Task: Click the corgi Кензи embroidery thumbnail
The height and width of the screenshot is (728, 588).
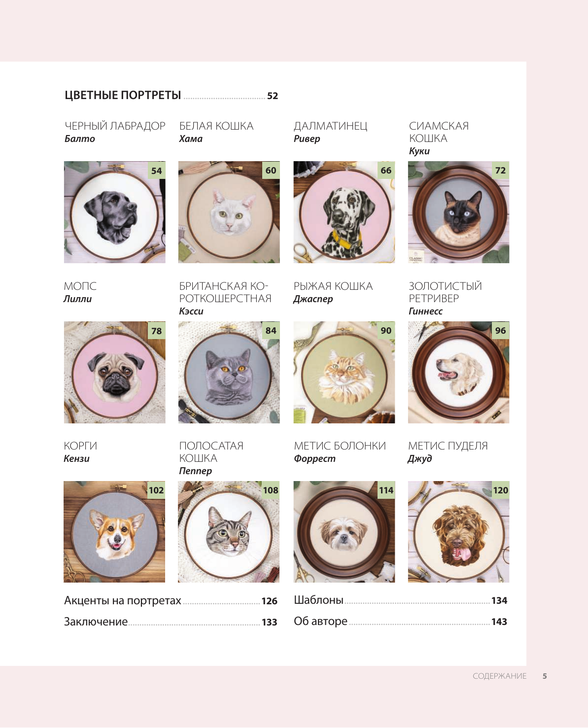Action: point(114,532)
